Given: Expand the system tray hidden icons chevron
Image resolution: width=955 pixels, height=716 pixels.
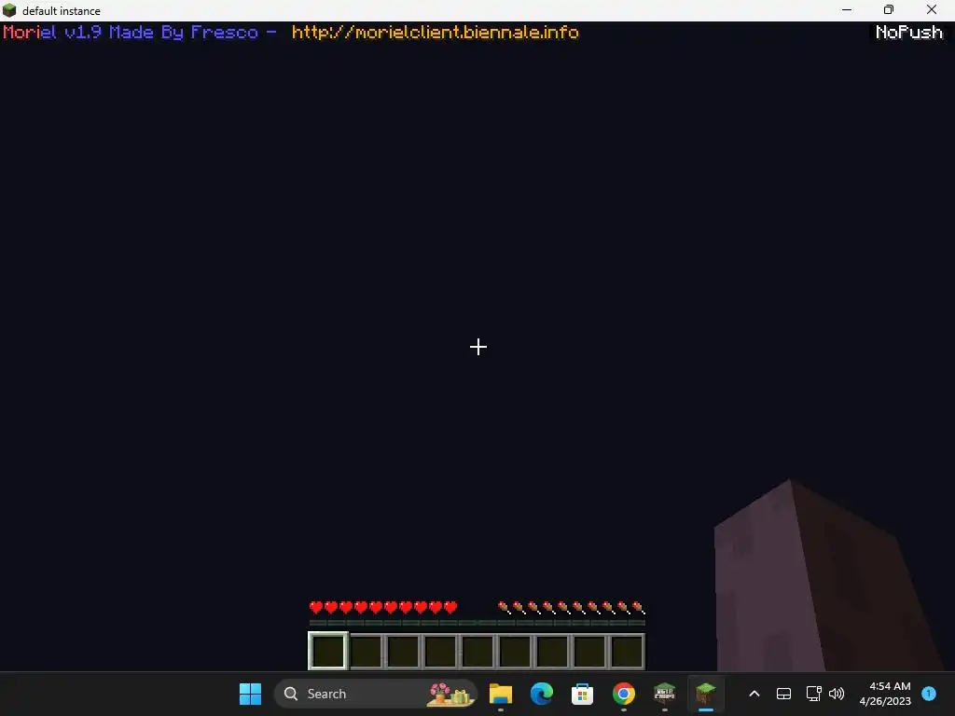Looking at the screenshot, I should [x=754, y=694].
